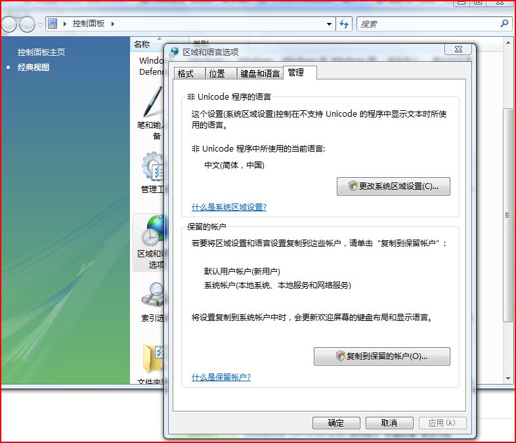The width and height of the screenshot is (516, 443).
Task: Click 复制到保留的帐户(O)... button
Action: 381,356
